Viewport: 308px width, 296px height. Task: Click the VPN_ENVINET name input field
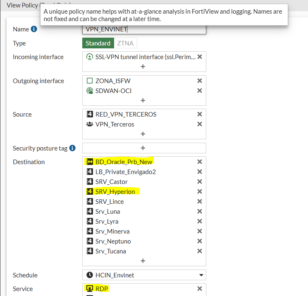[144, 29]
